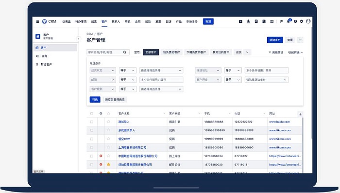Open the 待办事项 nav item
The width and height of the screenshot is (340, 193).
(x=81, y=21)
